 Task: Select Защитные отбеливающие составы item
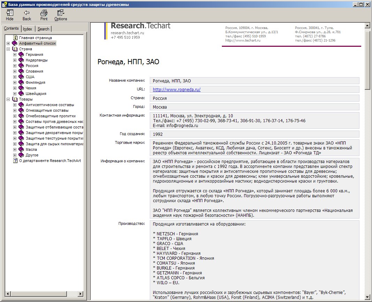coord(54,127)
